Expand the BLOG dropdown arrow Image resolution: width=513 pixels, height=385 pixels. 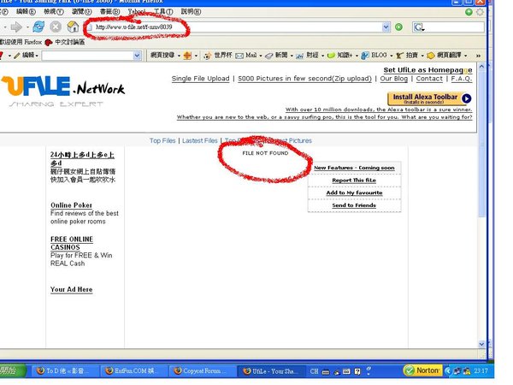tap(392, 56)
